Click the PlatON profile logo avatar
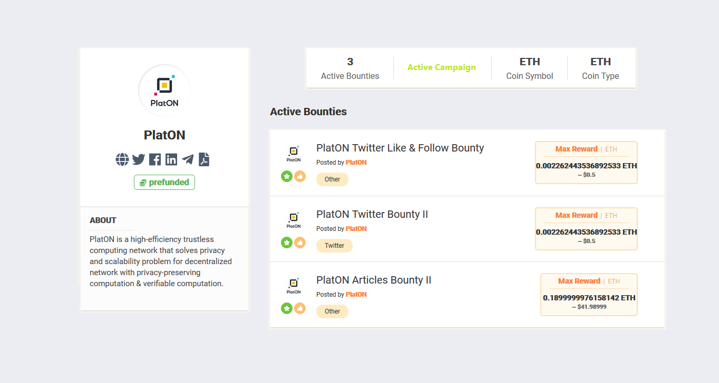719x383 pixels. 164,90
